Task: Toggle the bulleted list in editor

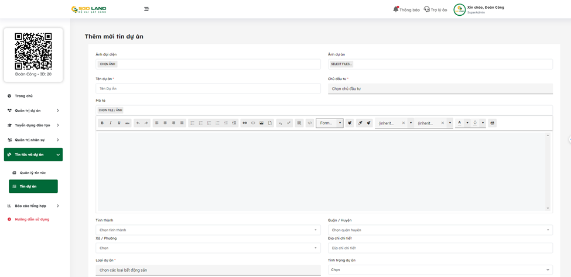Action: (x=192, y=123)
